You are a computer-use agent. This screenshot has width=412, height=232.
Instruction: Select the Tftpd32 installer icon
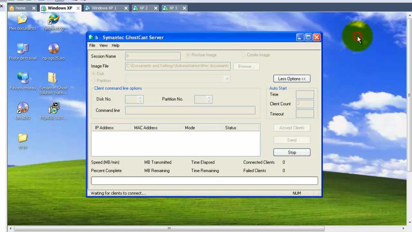(x=53, y=111)
